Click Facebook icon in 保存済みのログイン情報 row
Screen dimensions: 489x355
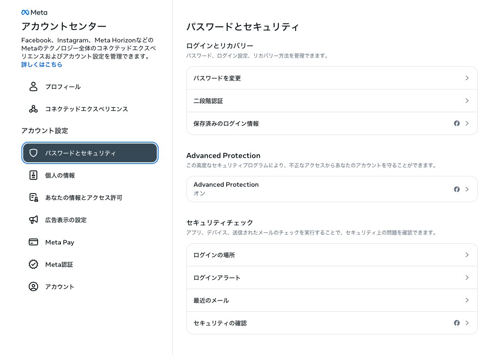click(x=456, y=123)
